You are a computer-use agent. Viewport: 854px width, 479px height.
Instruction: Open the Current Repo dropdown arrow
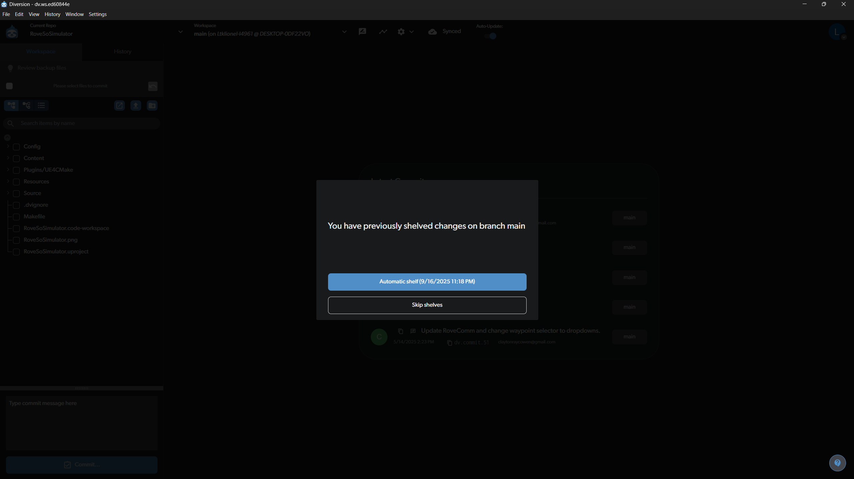(x=181, y=32)
